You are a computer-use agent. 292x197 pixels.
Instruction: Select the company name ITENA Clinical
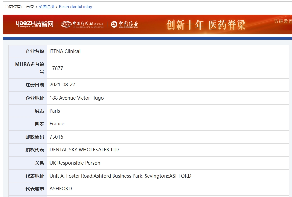pos(65,51)
